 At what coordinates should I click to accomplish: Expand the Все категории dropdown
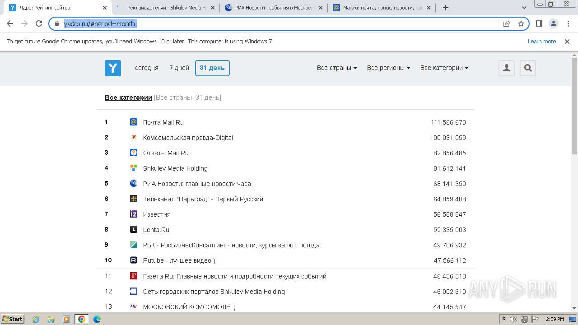444,68
